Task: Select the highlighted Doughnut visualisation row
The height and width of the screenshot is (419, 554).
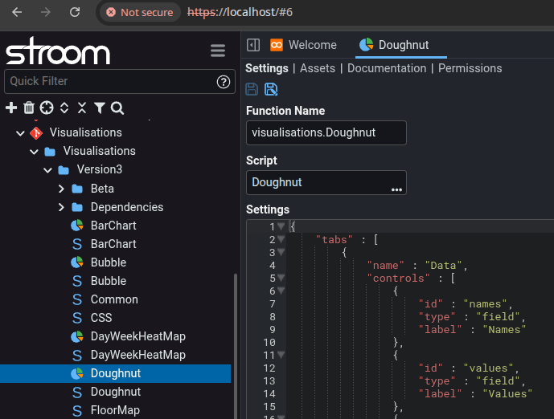Action: [115, 373]
